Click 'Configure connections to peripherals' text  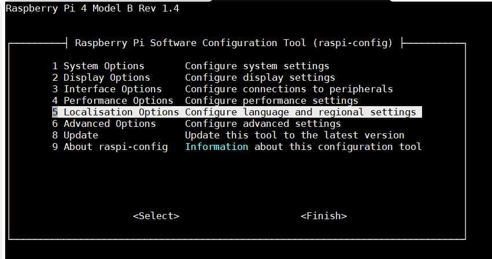click(288, 89)
